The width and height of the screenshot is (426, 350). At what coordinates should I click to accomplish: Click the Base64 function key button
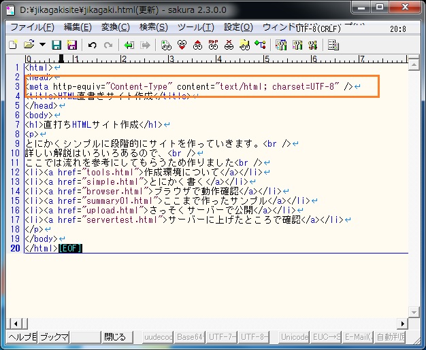[190, 337]
